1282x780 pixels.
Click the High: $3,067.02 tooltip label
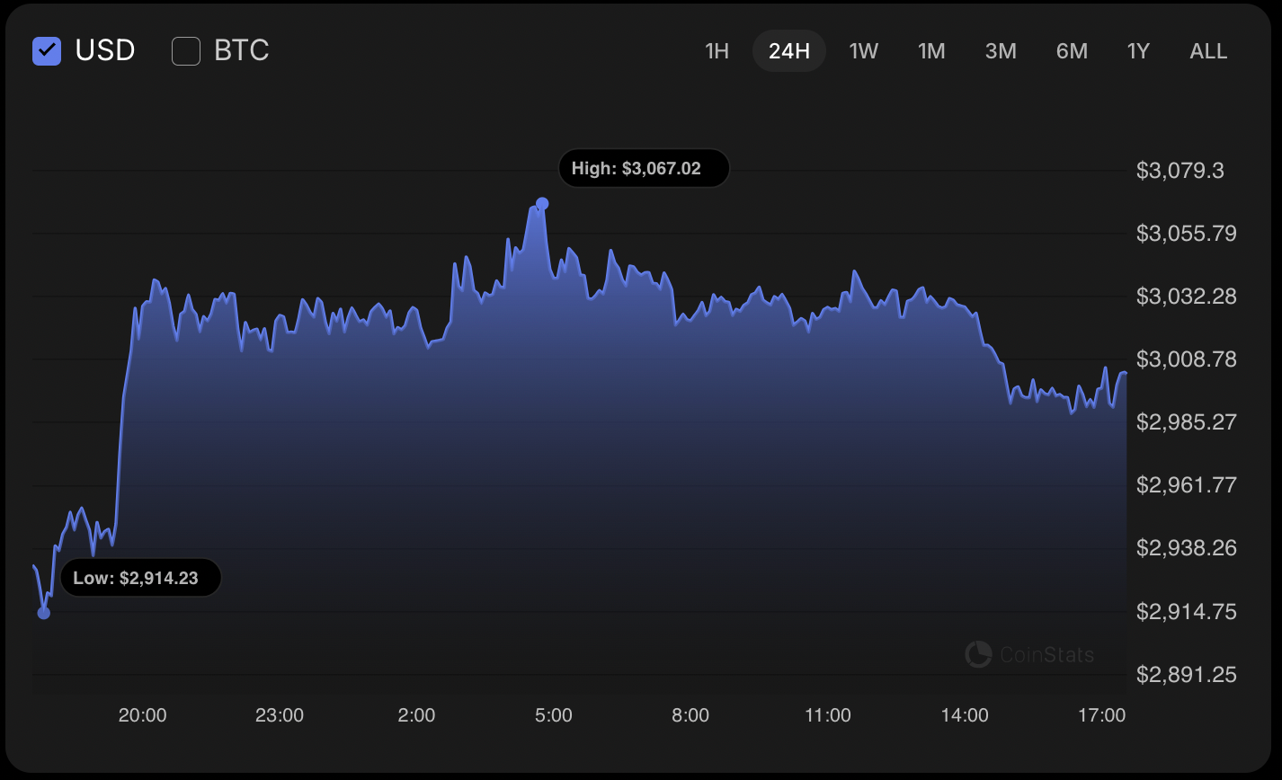(643, 169)
